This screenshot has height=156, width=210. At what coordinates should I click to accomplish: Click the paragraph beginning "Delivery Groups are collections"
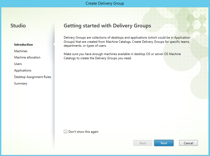[127, 41]
